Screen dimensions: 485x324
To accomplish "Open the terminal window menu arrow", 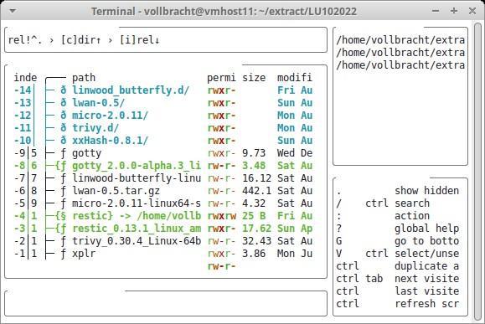I will [x=13, y=11].
